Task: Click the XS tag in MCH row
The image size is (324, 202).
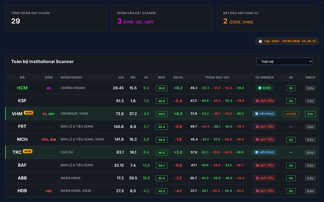Action: click(x=291, y=140)
